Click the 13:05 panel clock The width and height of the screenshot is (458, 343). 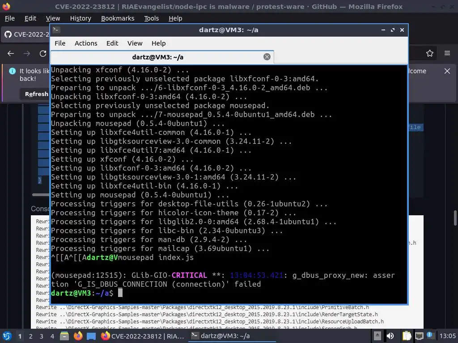click(x=447, y=336)
